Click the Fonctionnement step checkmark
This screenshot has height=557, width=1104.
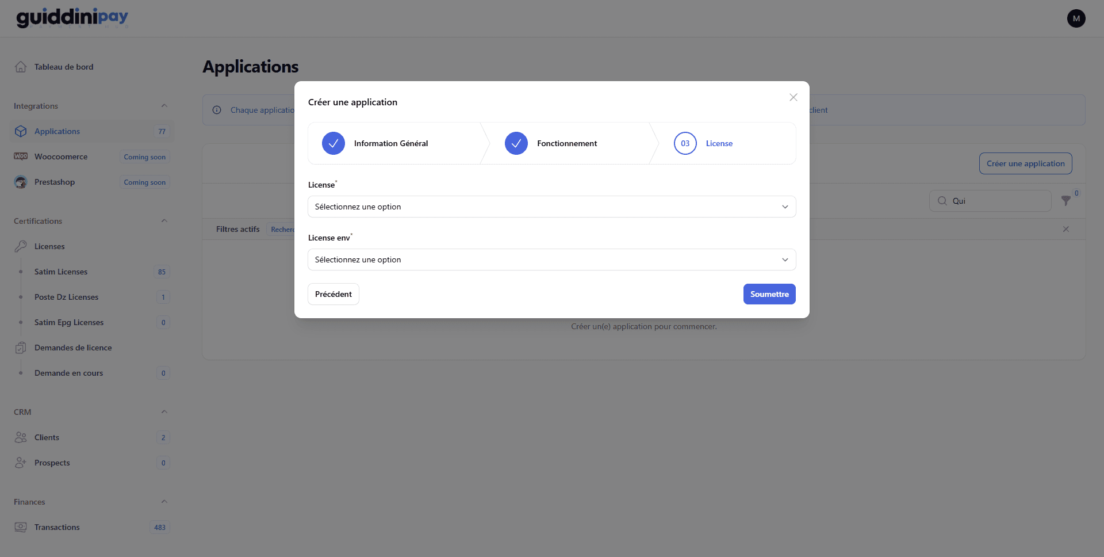click(516, 143)
